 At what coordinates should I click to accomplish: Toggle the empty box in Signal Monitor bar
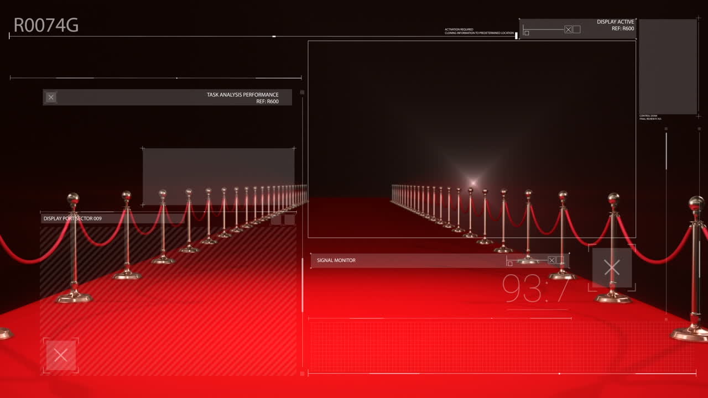[x=560, y=260]
